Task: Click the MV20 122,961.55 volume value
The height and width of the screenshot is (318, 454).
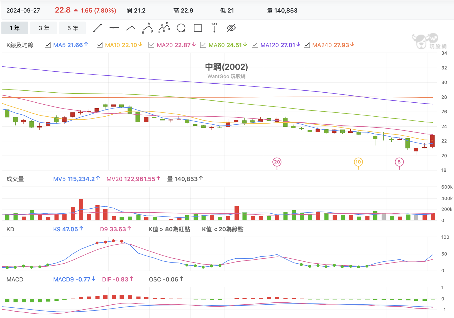Action: point(133,179)
